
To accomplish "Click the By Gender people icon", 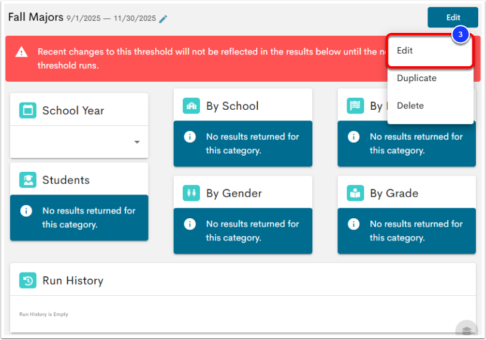I will 191,193.
